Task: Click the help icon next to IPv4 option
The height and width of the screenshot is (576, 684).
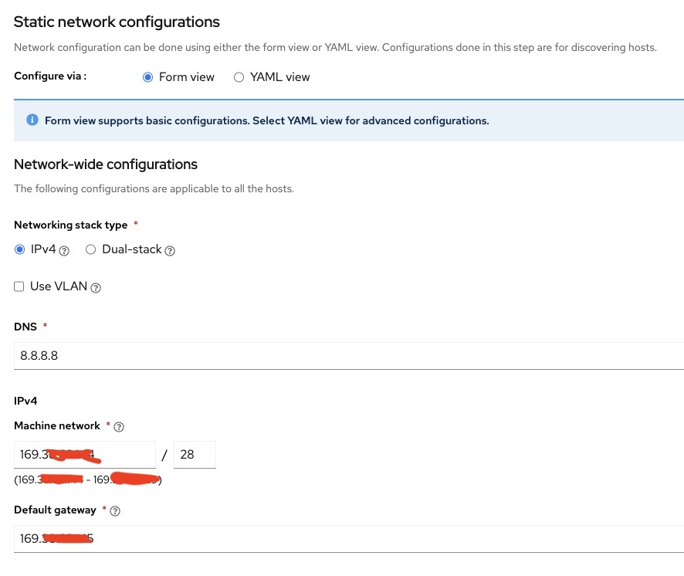Action: click(63, 249)
